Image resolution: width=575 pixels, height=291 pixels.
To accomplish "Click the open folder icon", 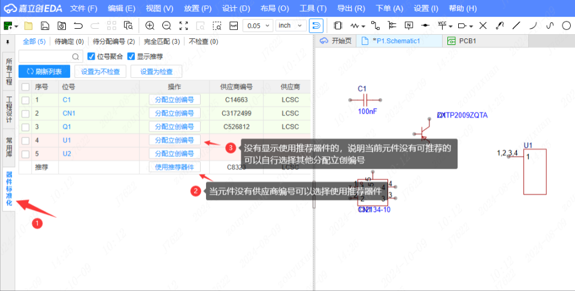I will tap(28, 26).
